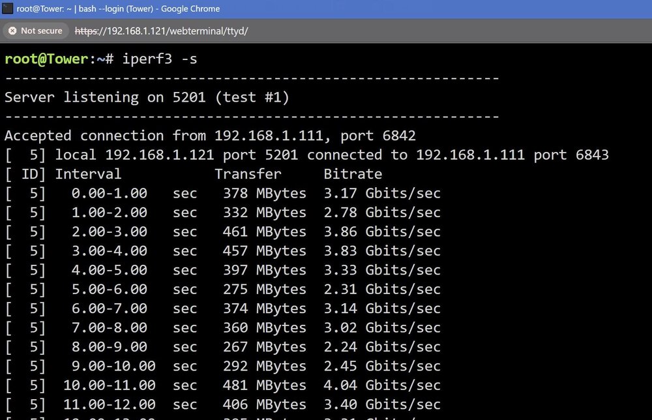Click the 2.31 Gbits/sec bitrate value
This screenshot has height=420, width=652.
[382, 290]
